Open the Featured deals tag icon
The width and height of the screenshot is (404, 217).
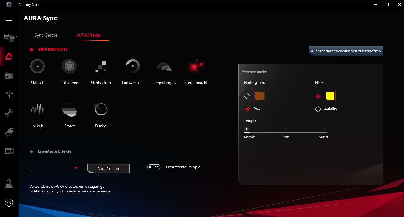(x=9, y=132)
